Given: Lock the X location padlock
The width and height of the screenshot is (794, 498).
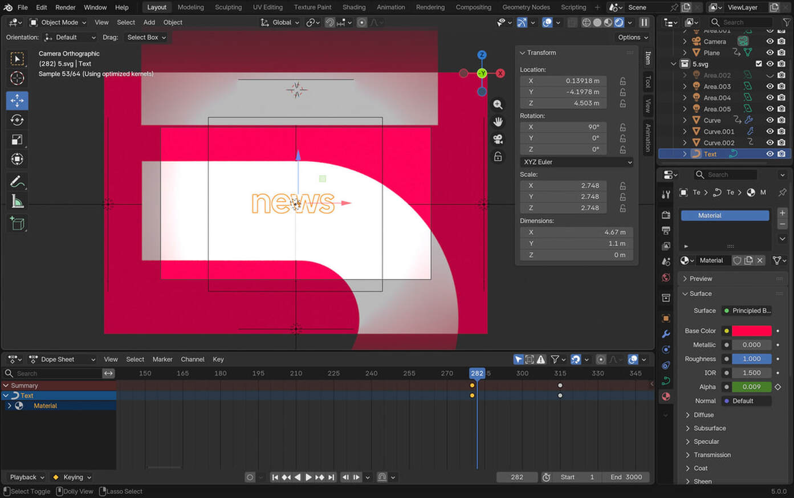Looking at the screenshot, I should click(623, 81).
